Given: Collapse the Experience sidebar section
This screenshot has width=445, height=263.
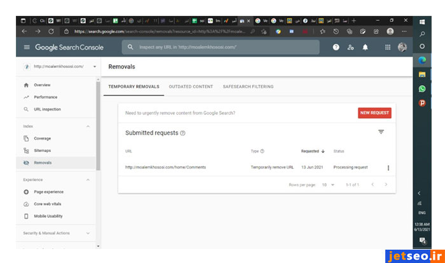Looking at the screenshot, I should 88,180.
